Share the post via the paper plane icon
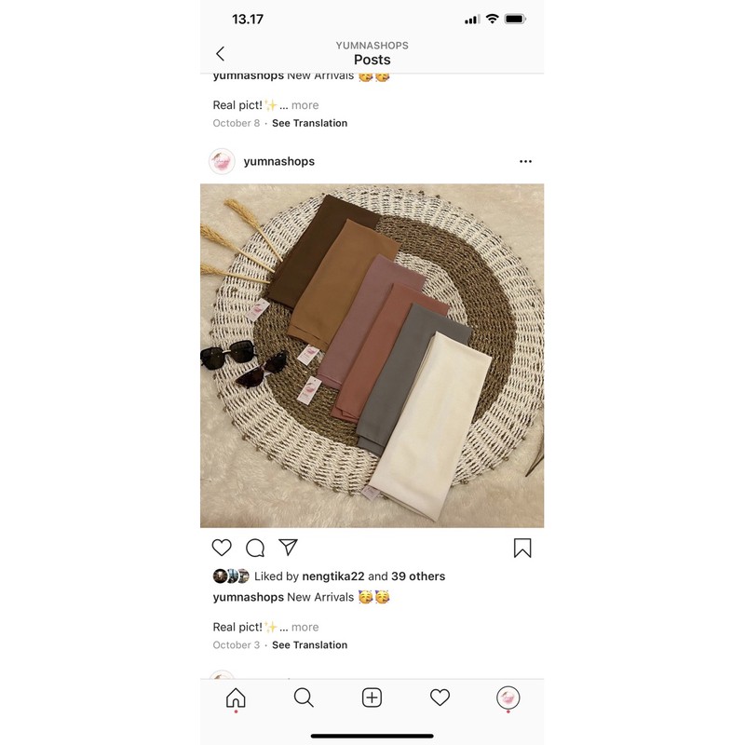This screenshot has height=745, width=745. tap(288, 548)
